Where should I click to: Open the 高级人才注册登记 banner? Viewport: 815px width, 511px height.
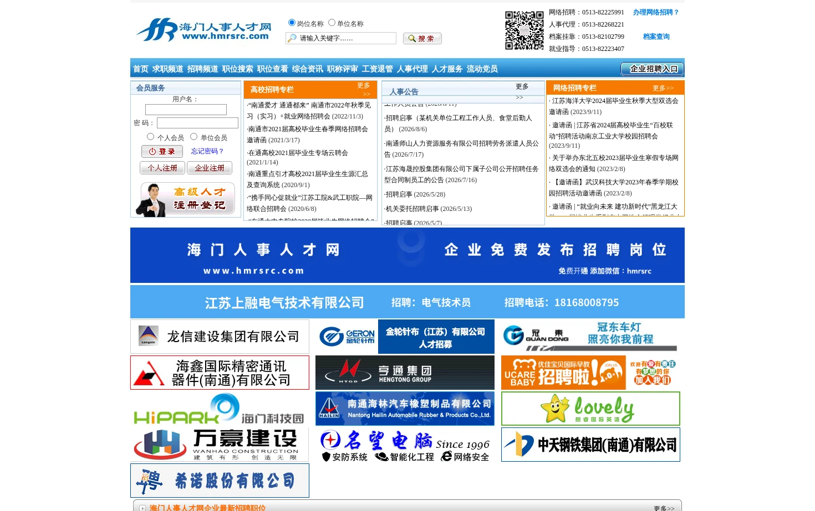[x=185, y=199]
